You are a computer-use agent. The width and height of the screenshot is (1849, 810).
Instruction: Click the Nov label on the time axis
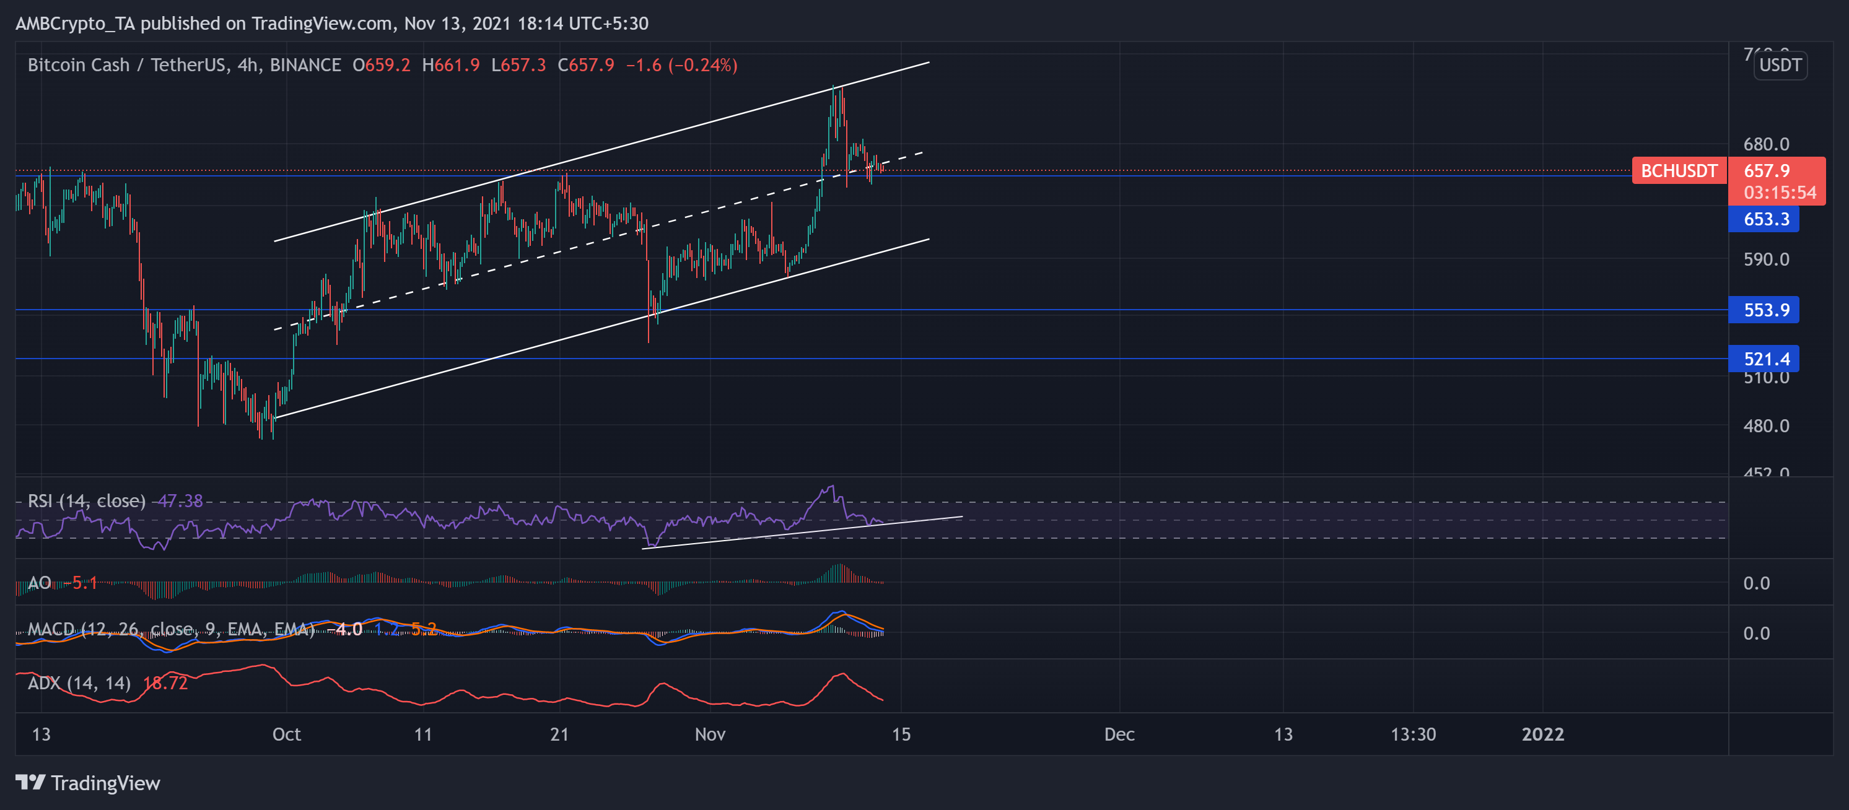(x=710, y=734)
